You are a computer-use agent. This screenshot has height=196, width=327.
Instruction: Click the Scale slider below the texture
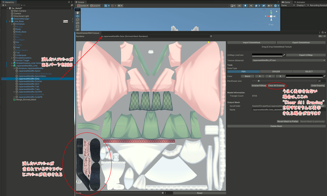132,193
